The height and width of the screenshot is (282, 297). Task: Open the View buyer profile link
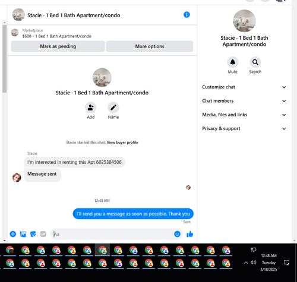click(122, 142)
